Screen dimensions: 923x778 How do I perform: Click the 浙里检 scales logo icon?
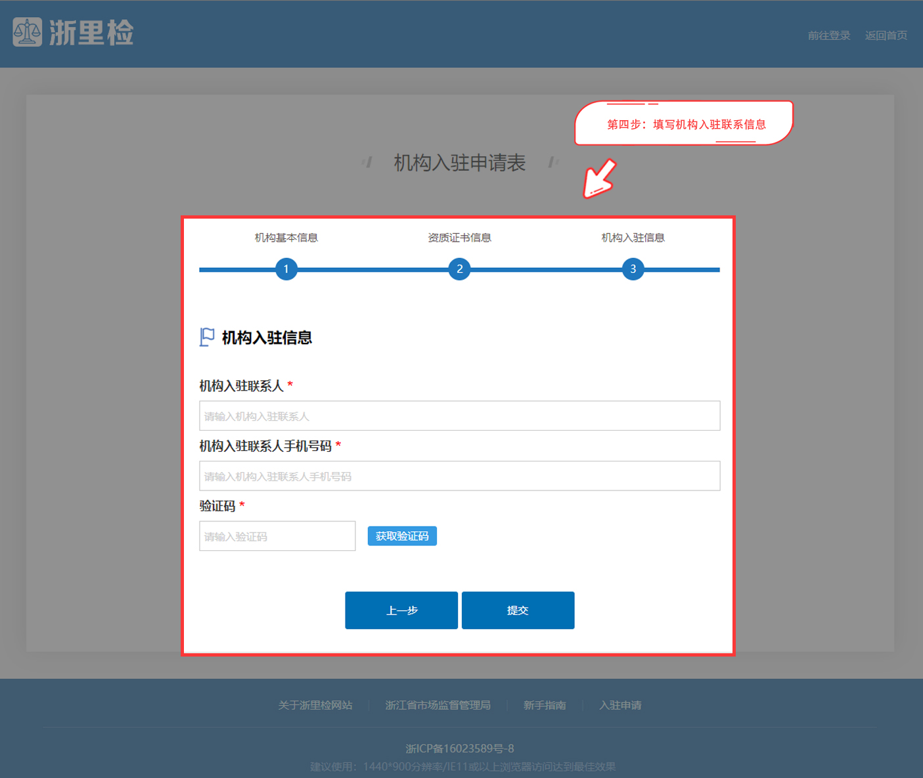coord(28,32)
